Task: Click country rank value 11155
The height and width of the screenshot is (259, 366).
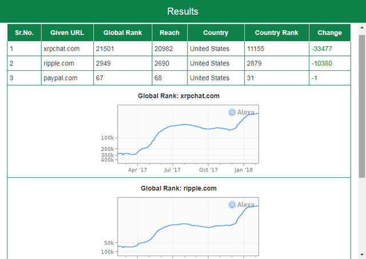Action: click(256, 49)
